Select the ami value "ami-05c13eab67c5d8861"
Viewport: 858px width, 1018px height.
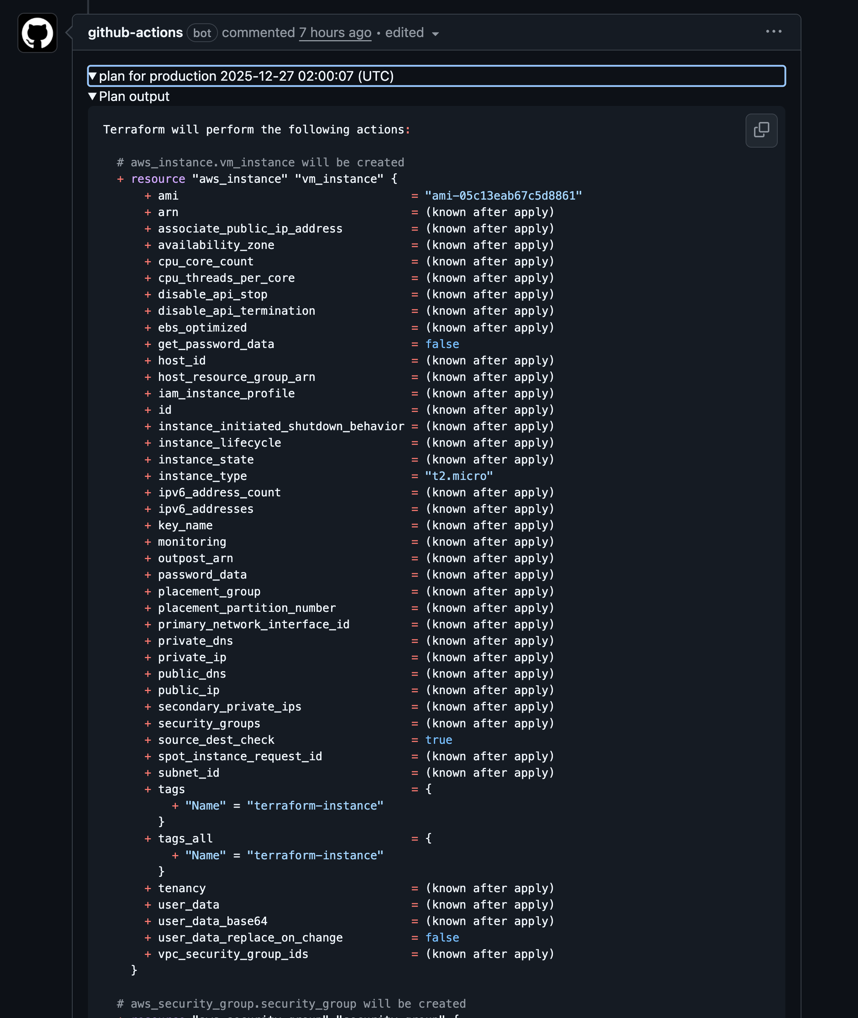(504, 195)
